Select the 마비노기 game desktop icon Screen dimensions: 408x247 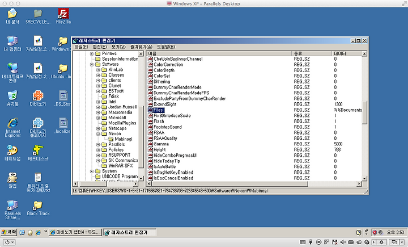[x=38, y=98]
